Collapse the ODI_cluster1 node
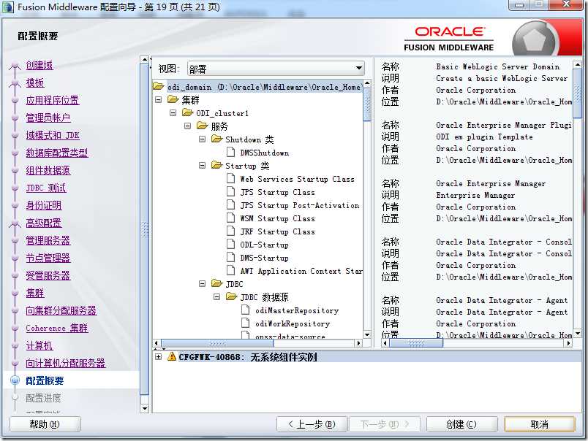This screenshot has width=588, height=441. [173, 112]
